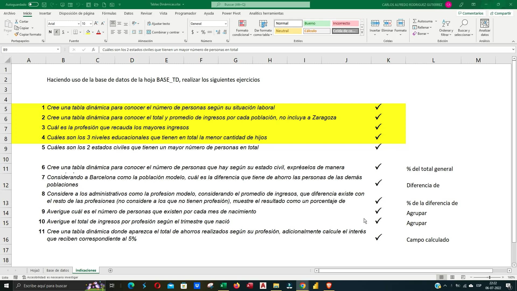The image size is (517, 291).
Task: Click the Ordenar y filtrar icon
Action: 446,24
